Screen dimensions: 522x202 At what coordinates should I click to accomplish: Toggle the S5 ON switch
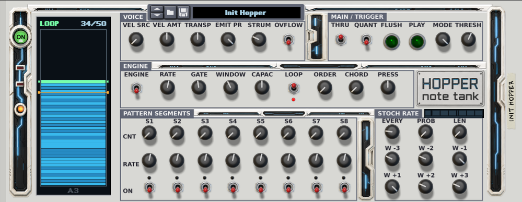pos(261,188)
